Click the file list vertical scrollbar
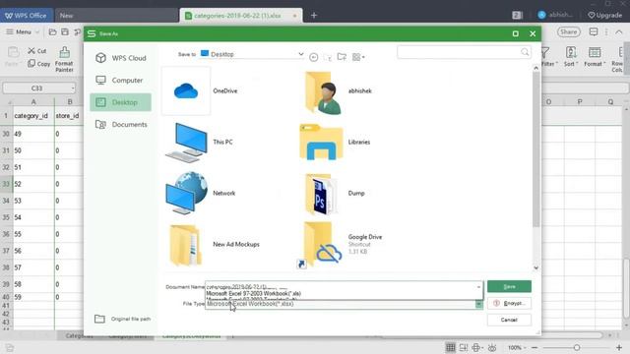 535,149
